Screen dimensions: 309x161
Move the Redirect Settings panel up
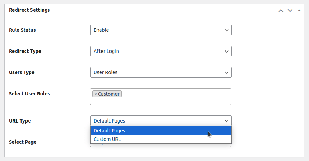281,10
